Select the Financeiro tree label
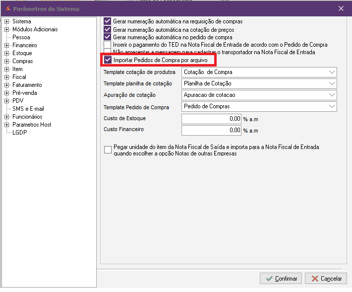This screenshot has width=352, height=292. coord(25,45)
